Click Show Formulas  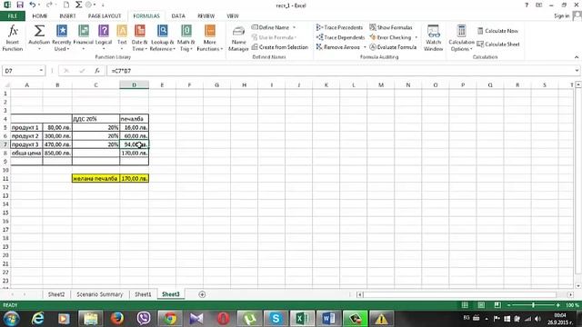[391, 27]
